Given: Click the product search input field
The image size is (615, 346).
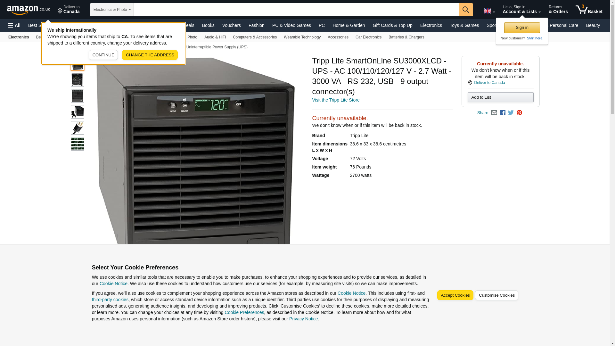Looking at the screenshot, I should tap(296, 10).
